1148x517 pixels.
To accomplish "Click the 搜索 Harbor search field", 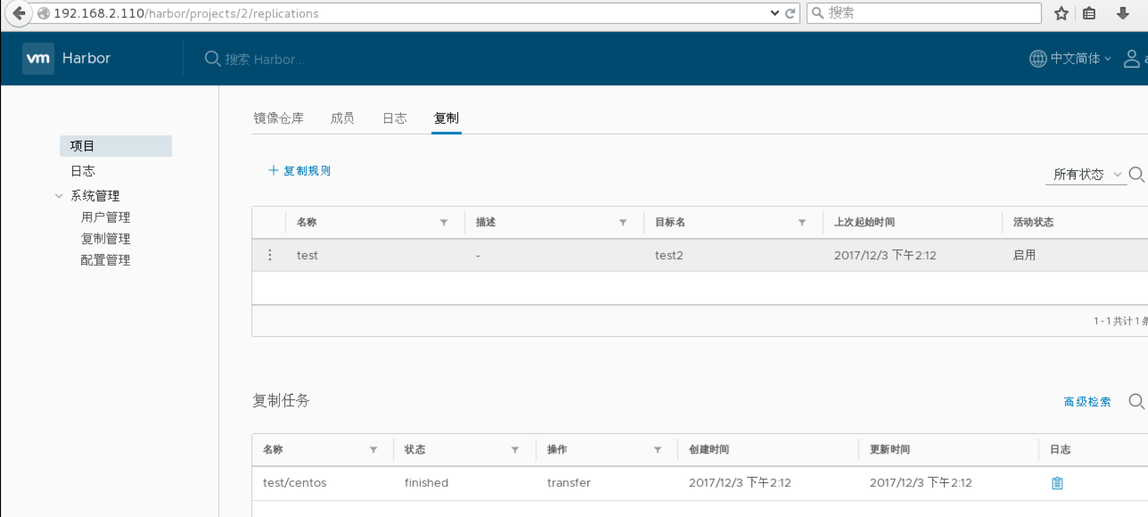I will (x=265, y=59).
